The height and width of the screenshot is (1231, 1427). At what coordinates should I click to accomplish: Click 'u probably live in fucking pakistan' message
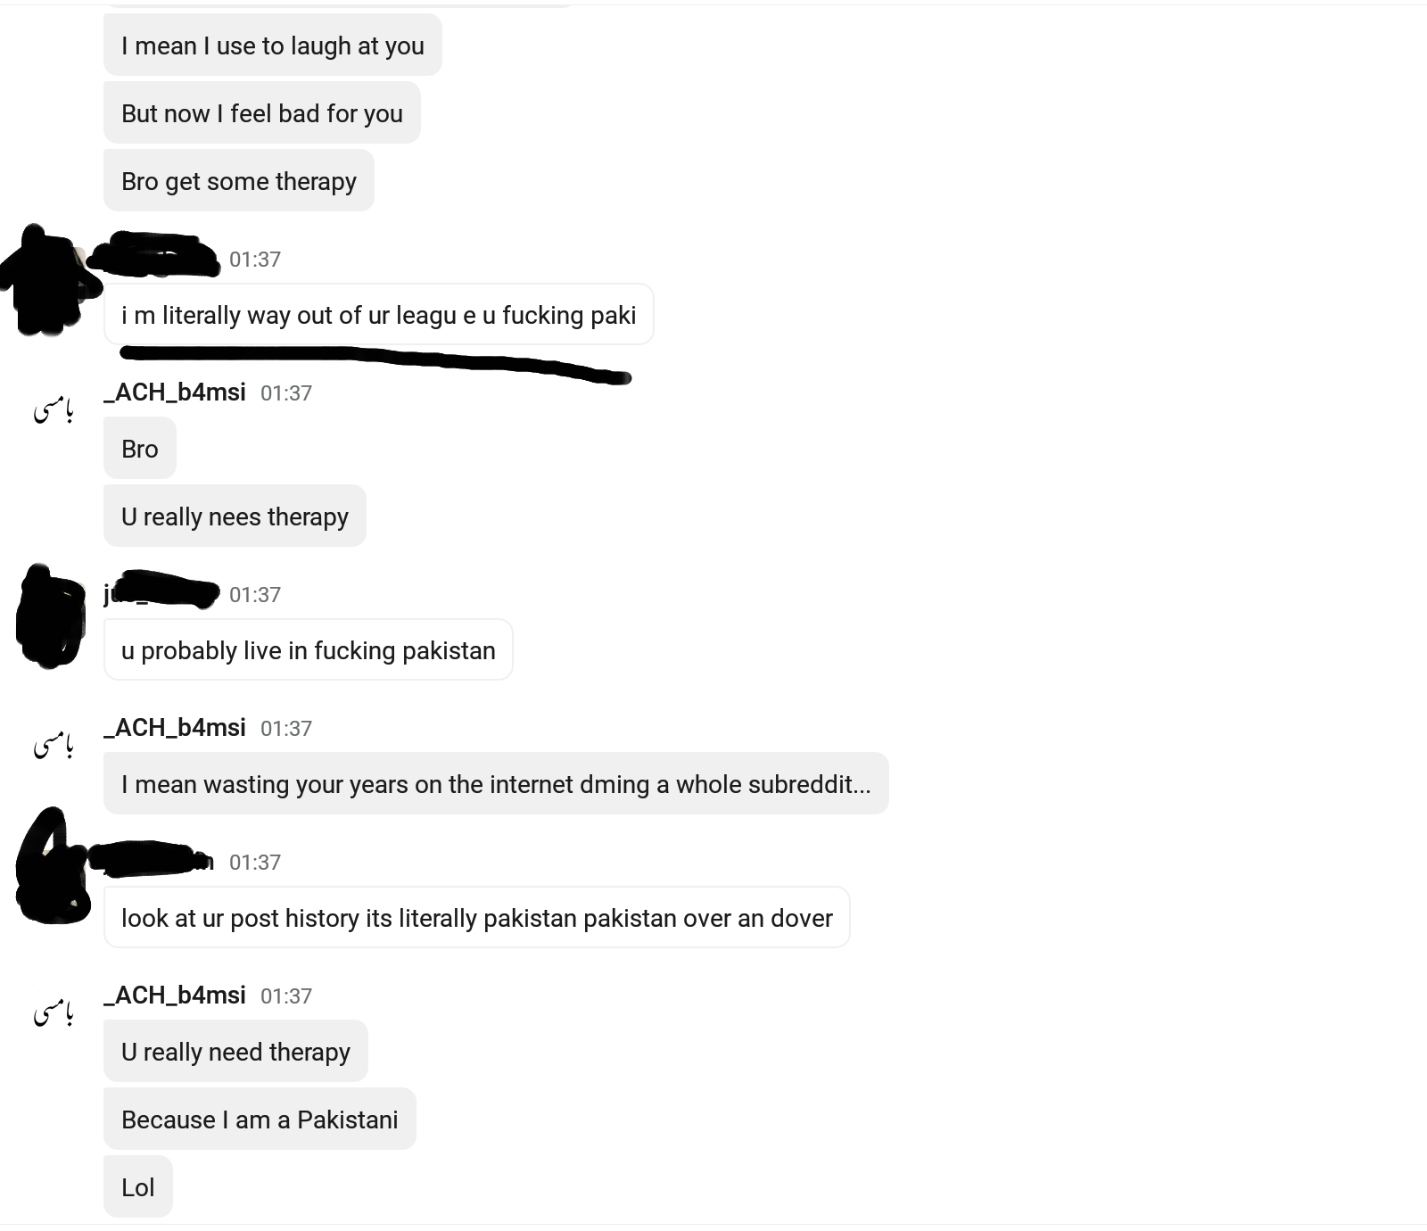click(x=309, y=650)
